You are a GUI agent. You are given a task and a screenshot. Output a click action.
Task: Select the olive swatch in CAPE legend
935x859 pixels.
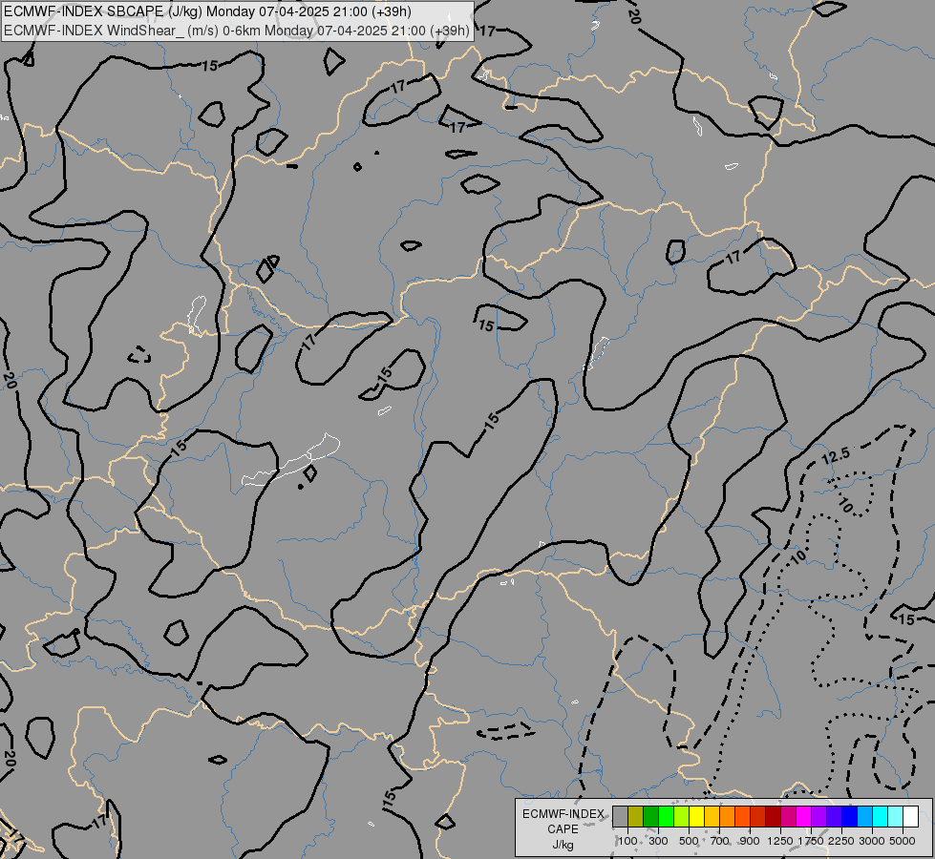coord(635,816)
